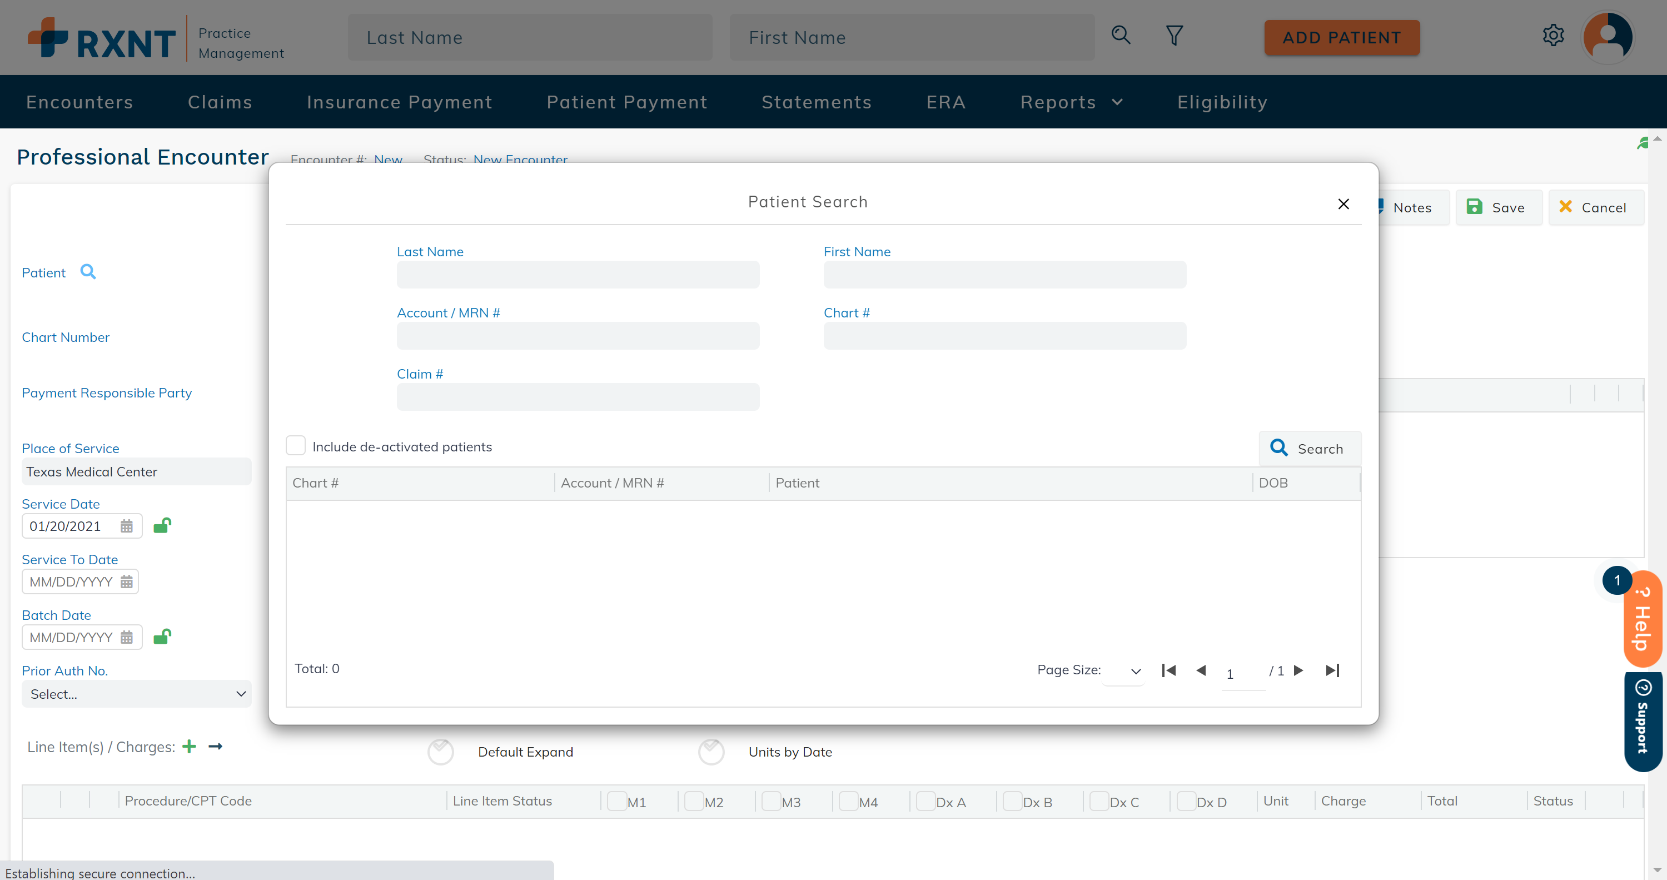Viewport: 1667px width, 880px height.
Task: Open the orange Help widget
Action: [x=1643, y=619]
